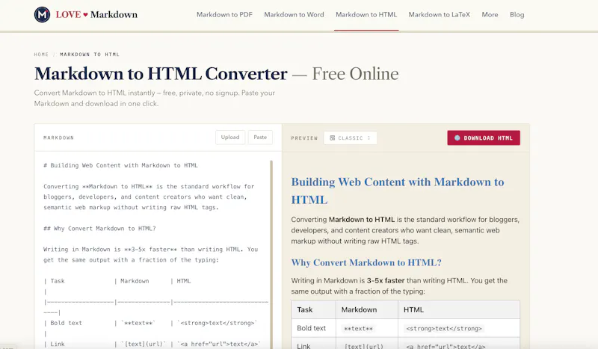Click the preview heading 'Building Web Content with Markdown to HTML'

point(398,191)
